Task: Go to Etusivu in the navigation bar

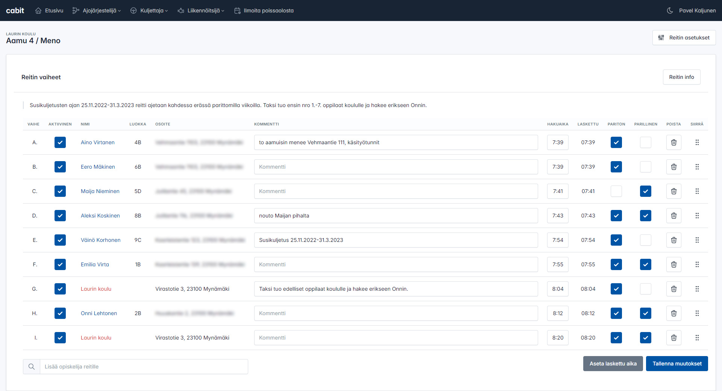Action: click(49, 11)
